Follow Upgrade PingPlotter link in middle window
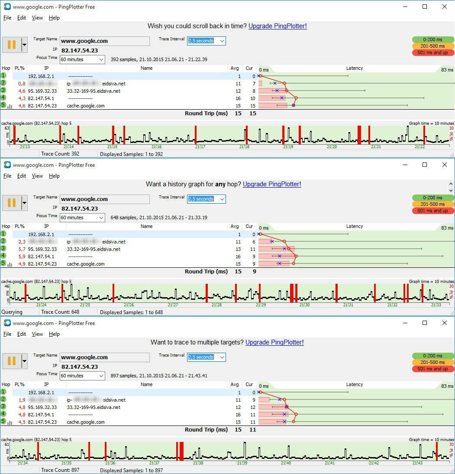Viewport: 455px width, 474px height. click(272, 184)
